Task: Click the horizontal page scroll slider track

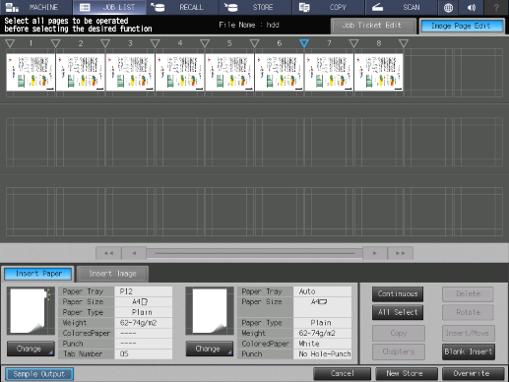Action: 254,253
